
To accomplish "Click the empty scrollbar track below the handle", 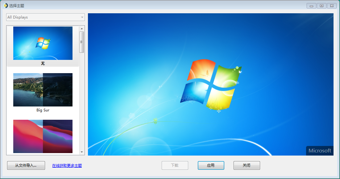I will pos(82,102).
